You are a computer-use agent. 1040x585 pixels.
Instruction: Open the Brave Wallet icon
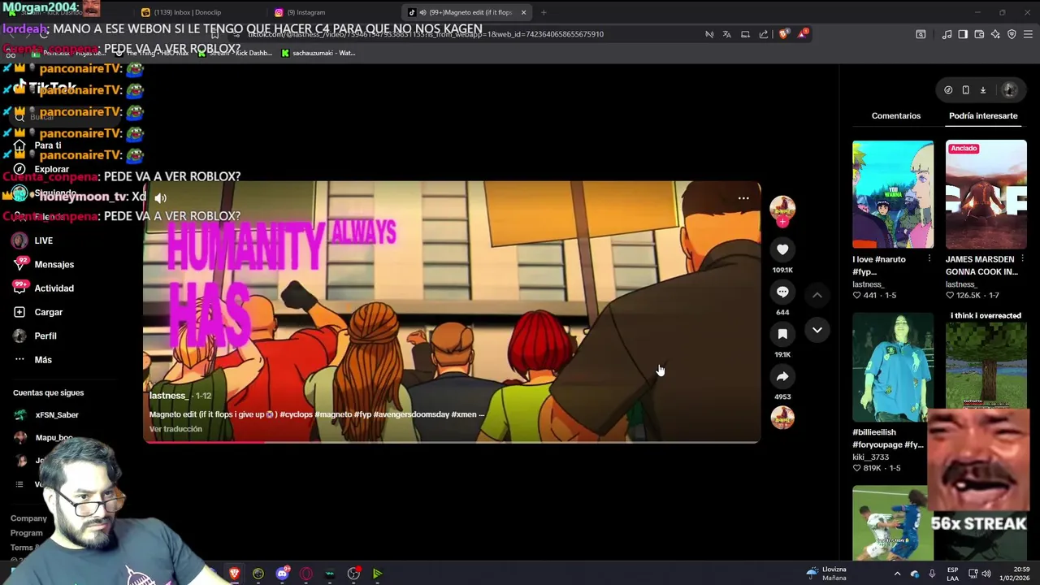click(x=979, y=34)
